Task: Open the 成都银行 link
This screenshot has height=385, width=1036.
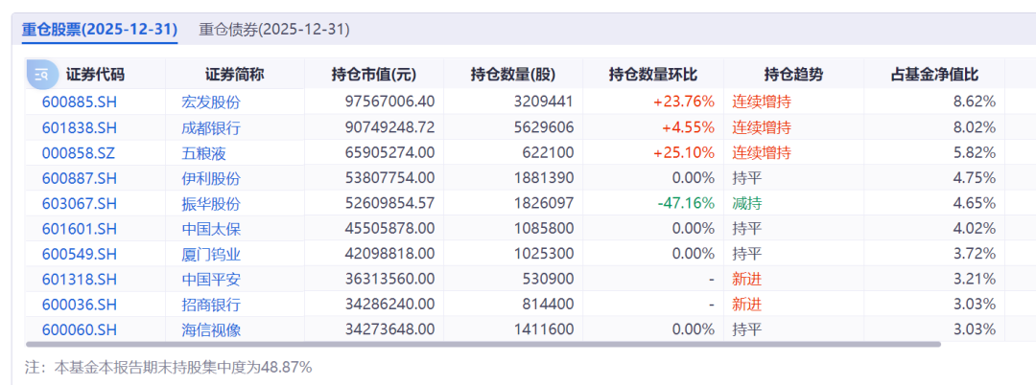Action: [210, 126]
